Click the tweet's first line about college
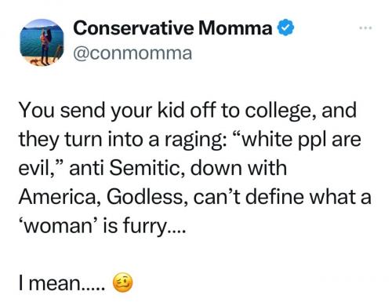 click(187, 111)
